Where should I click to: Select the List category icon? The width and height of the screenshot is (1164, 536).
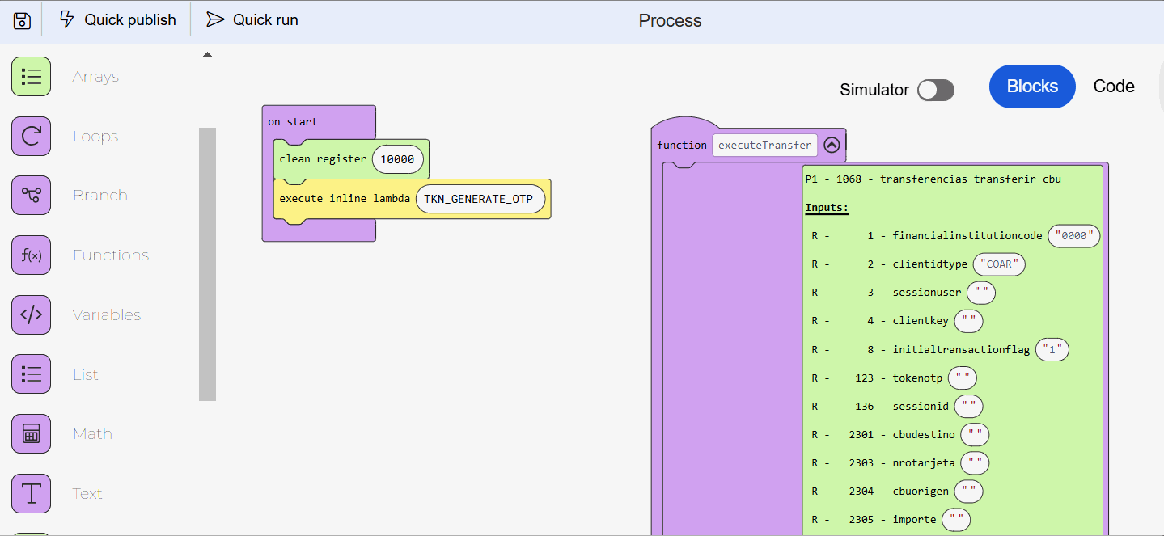point(32,374)
